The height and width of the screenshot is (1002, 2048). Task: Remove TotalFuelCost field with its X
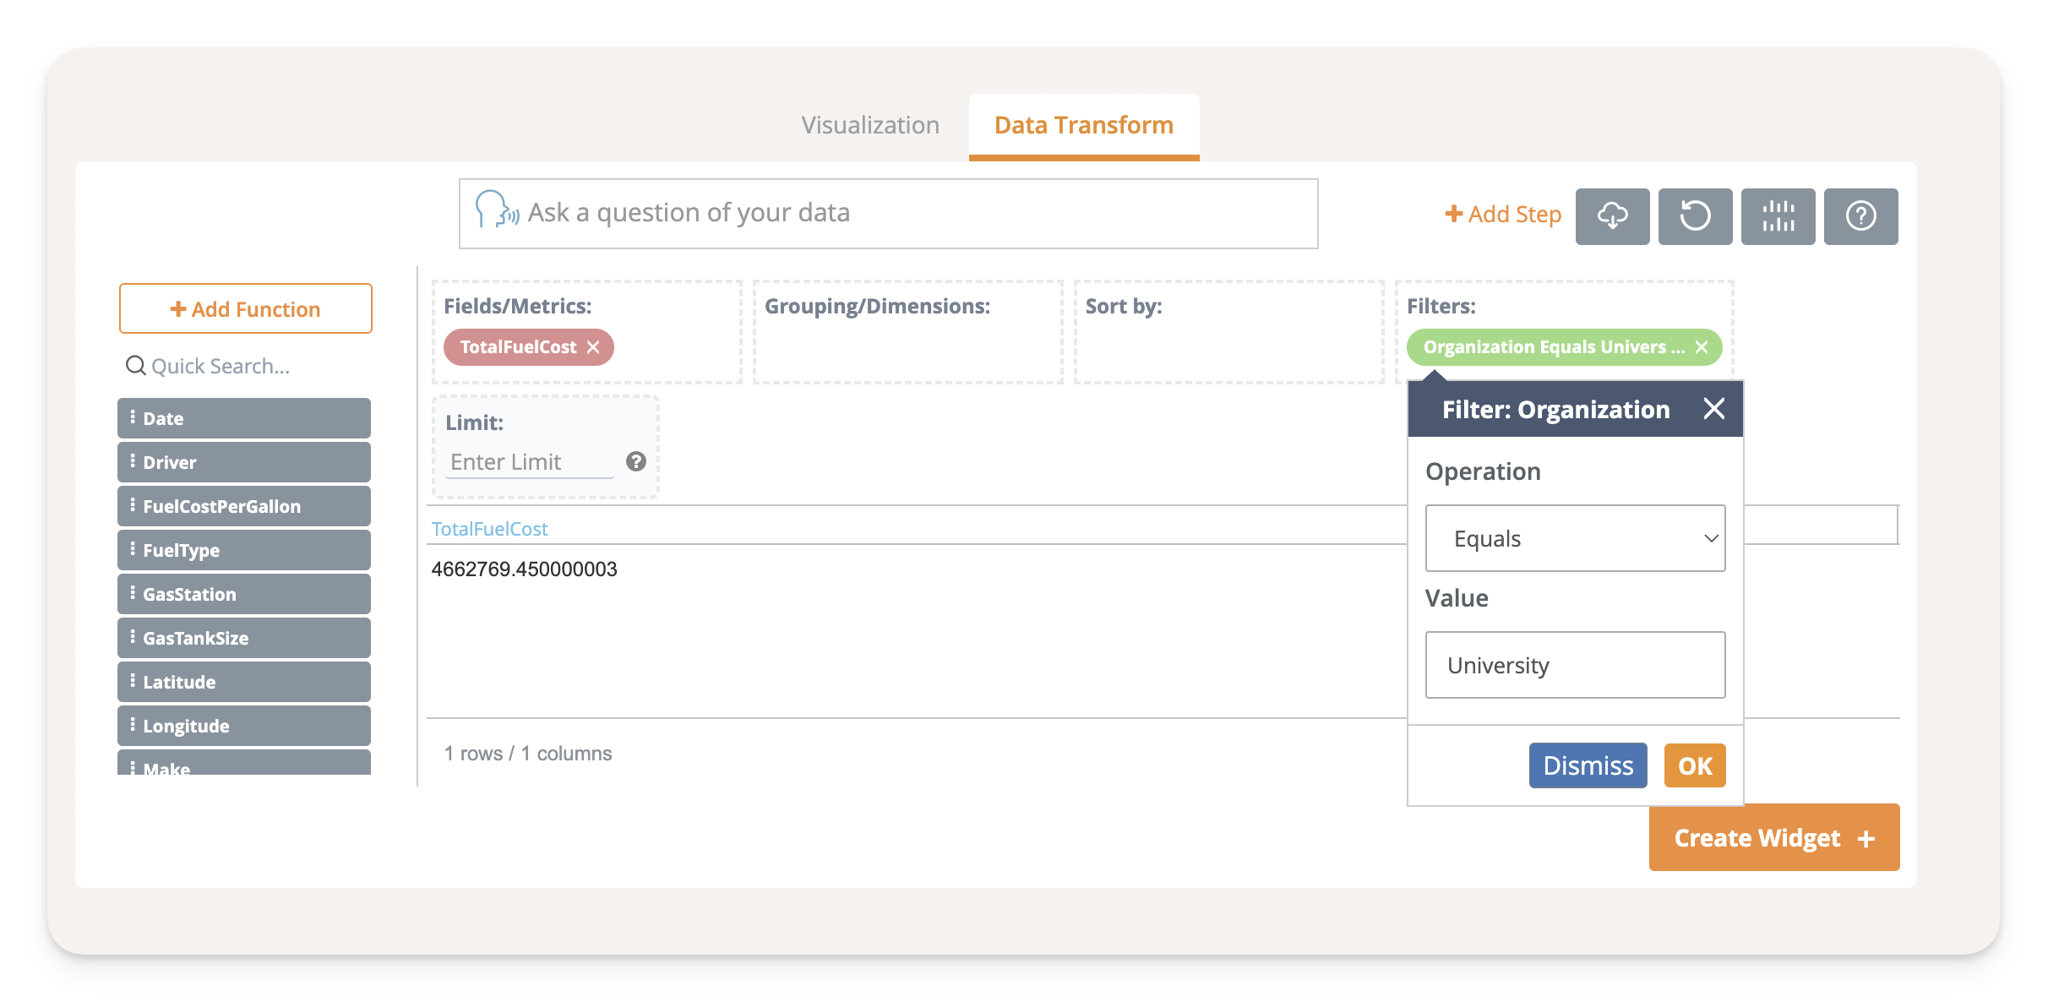pyautogui.click(x=593, y=347)
